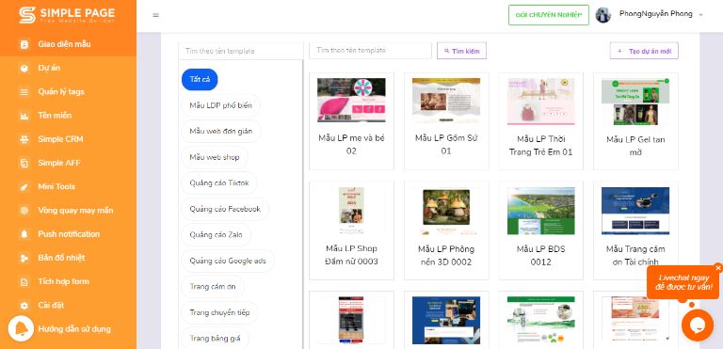Open Mẫu LP Phông nền 3D 0002 thumbnail
This screenshot has width=723, height=349.
pyautogui.click(x=446, y=210)
